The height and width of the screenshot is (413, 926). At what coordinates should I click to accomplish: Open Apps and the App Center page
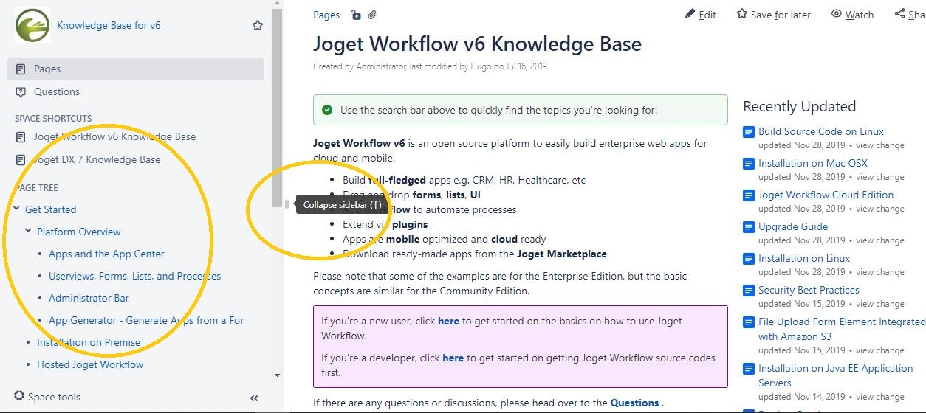click(106, 254)
